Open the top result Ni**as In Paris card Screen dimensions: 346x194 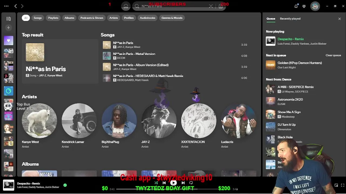click(60, 61)
